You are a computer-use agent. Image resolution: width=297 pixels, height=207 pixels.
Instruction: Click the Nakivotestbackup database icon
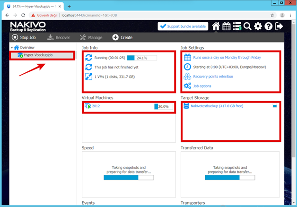point(186,106)
